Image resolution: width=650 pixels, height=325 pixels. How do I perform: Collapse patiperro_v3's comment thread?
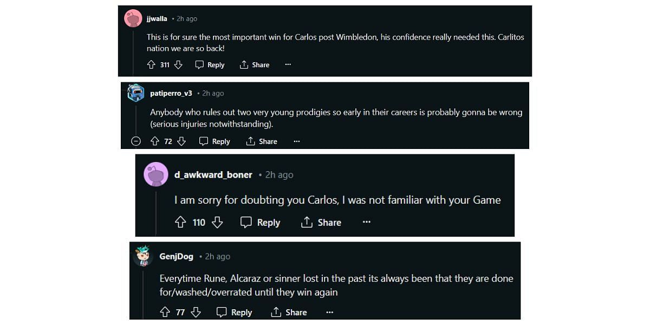[136, 141]
